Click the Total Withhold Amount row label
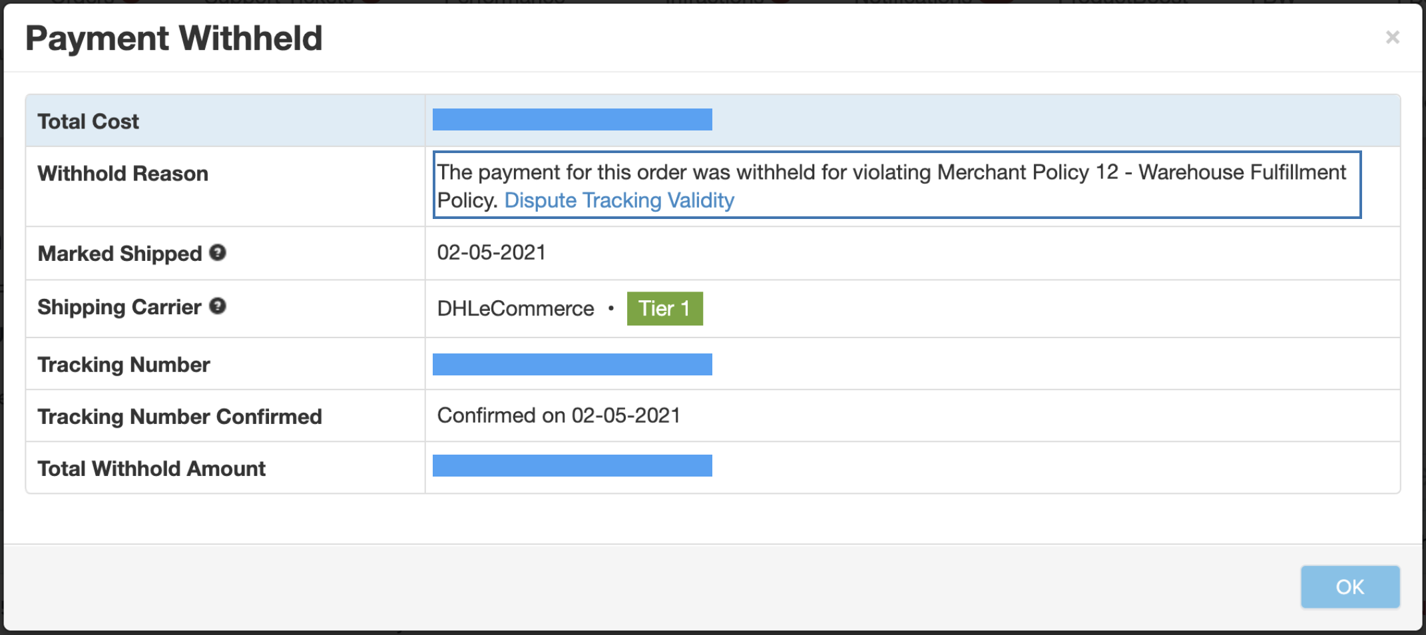The width and height of the screenshot is (1426, 635). point(152,469)
